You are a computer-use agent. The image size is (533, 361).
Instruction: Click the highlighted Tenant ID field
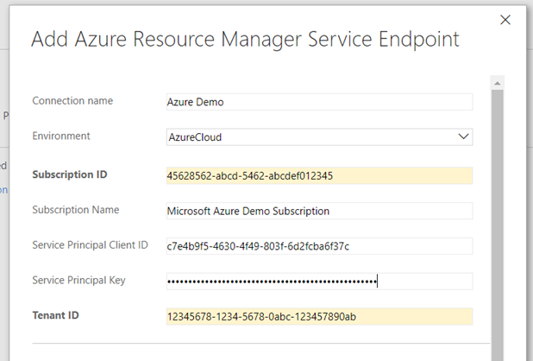[x=319, y=316]
